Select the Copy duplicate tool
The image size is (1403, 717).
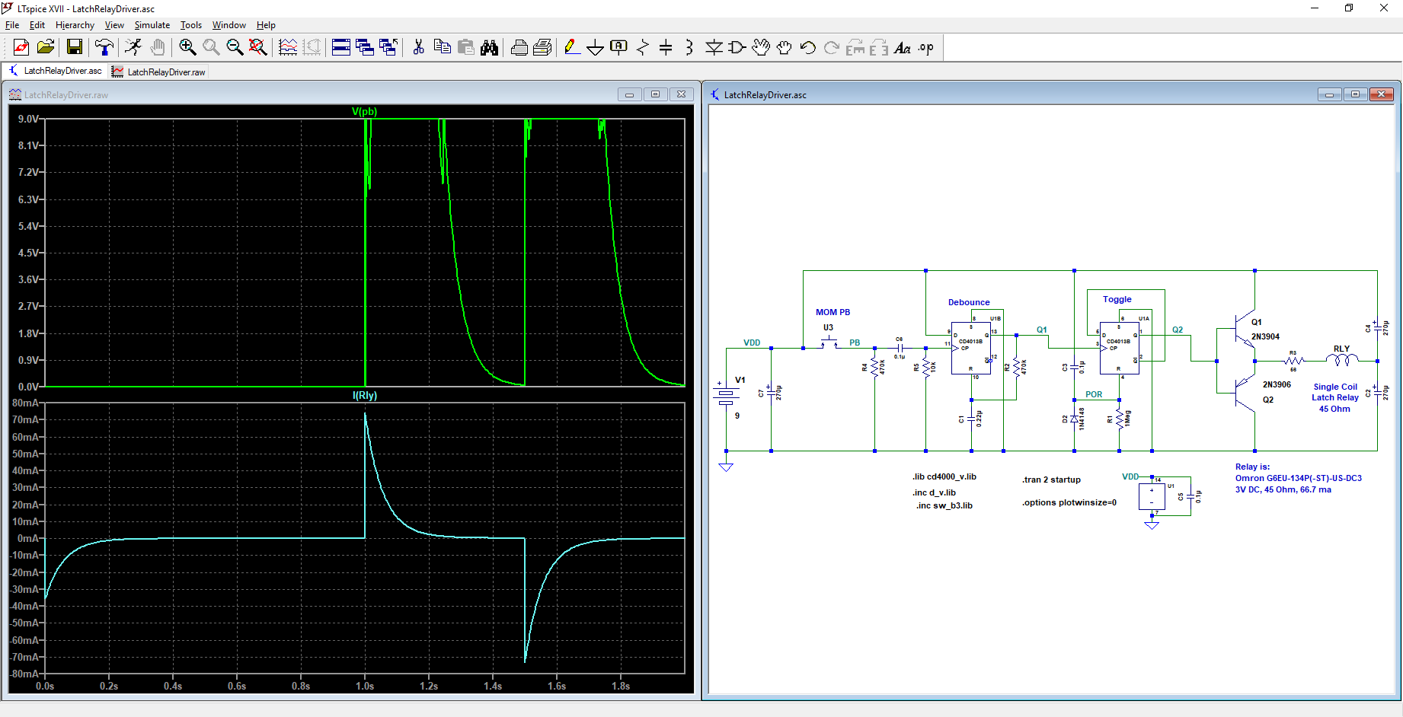tap(442, 48)
